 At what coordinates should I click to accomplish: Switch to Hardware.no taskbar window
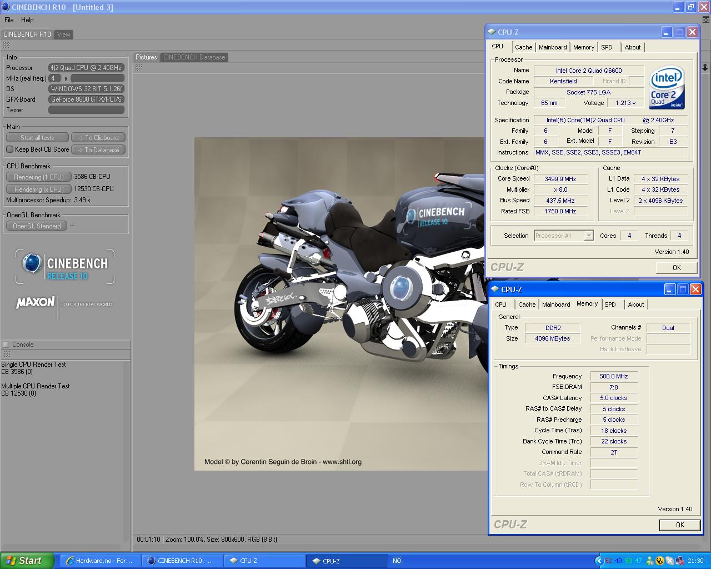99,561
